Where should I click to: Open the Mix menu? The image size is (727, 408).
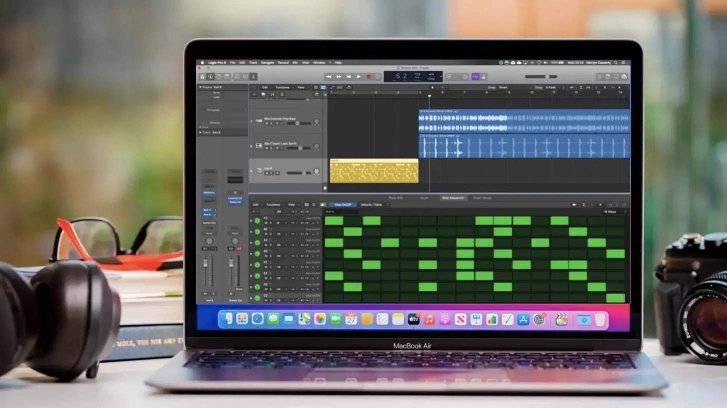pos(295,62)
